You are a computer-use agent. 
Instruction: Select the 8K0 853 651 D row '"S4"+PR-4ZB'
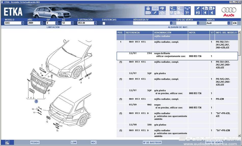177,117
